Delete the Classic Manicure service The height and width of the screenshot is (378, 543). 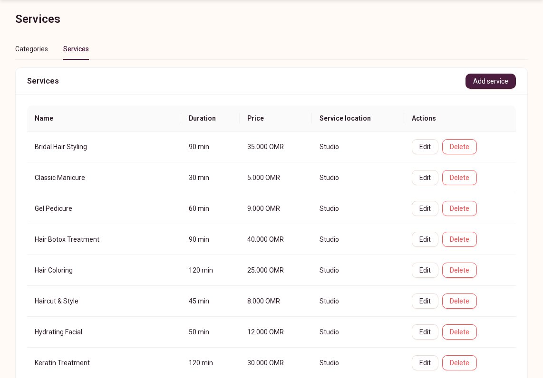click(x=459, y=178)
